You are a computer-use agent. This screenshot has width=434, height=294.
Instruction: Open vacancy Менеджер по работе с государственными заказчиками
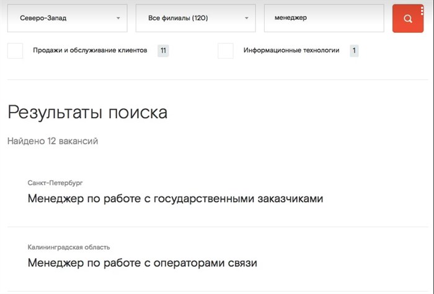[x=175, y=199]
